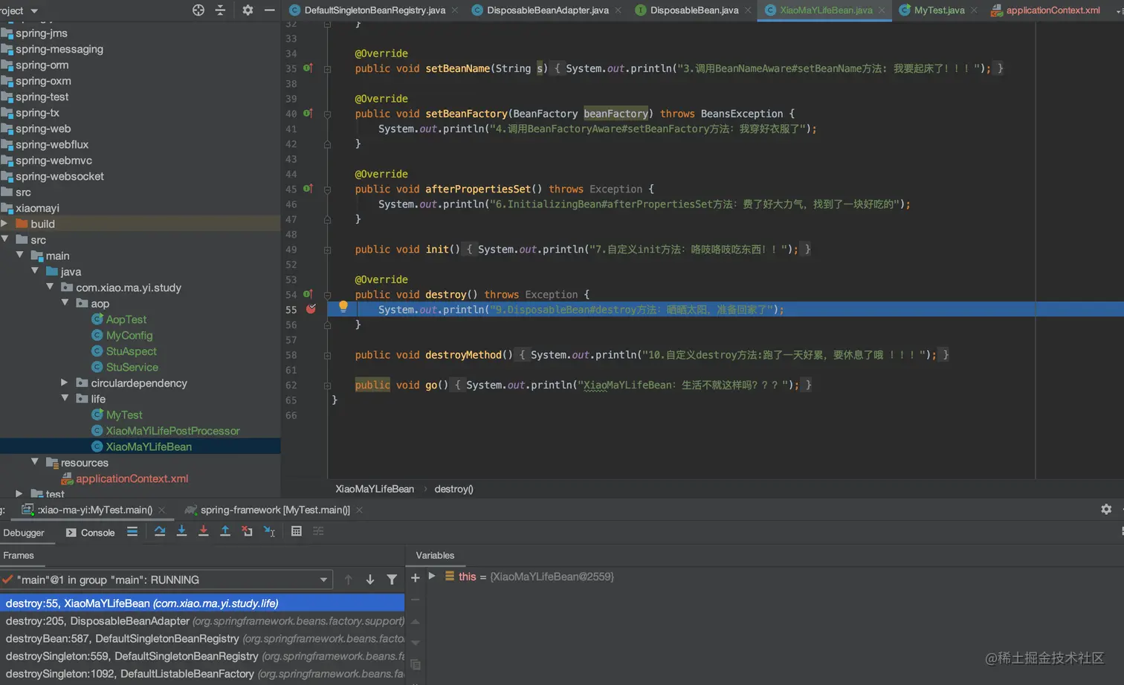Open the Evaluate Expression calculator icon

click(x=296, y=531)
